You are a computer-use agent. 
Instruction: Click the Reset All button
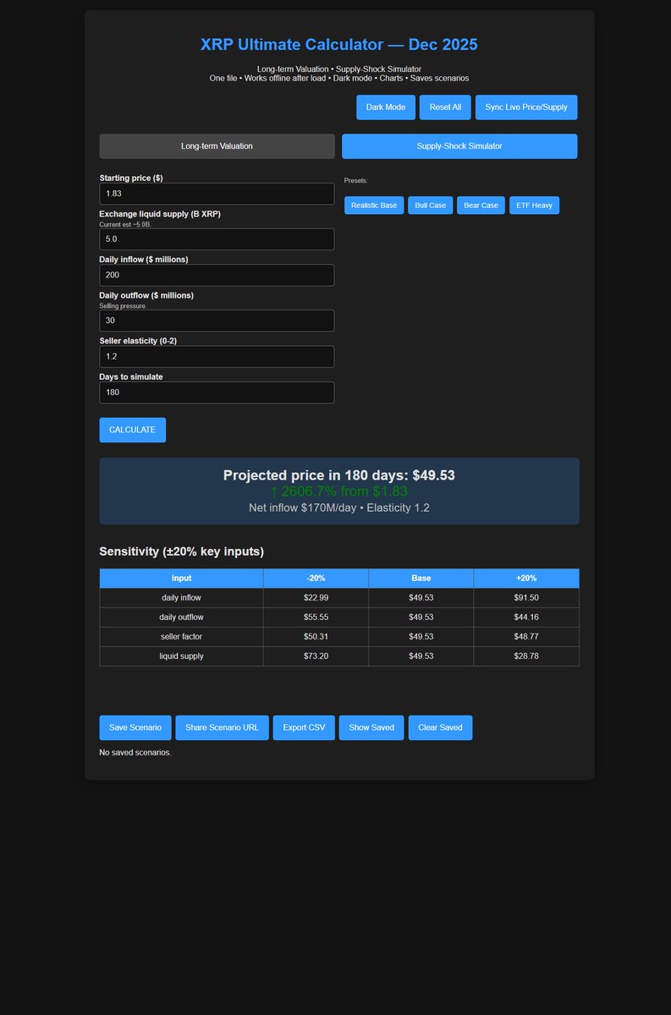coord(445,107)
